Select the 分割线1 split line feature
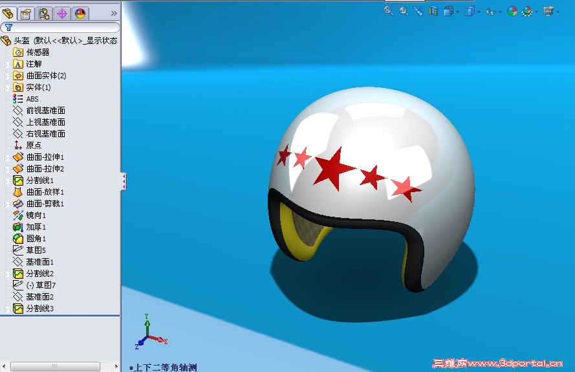The image size is (575, 372). point(34,180)
